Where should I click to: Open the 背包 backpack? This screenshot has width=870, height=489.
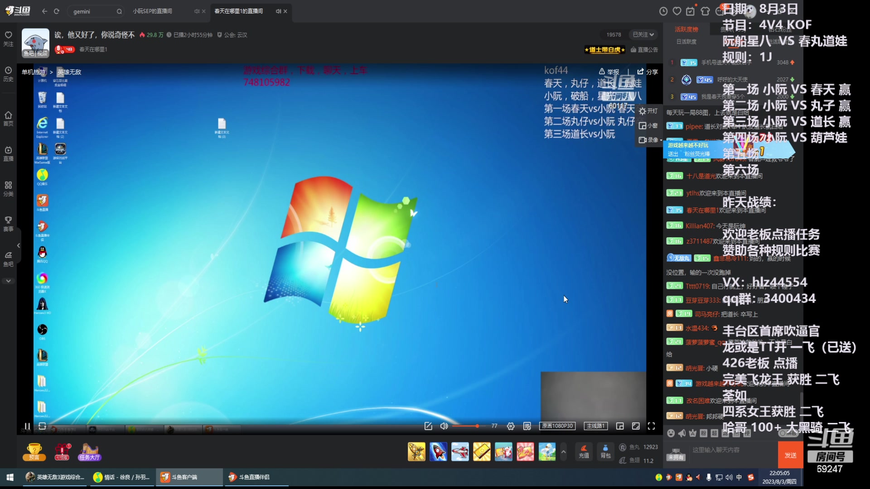(x=605, y=451)
